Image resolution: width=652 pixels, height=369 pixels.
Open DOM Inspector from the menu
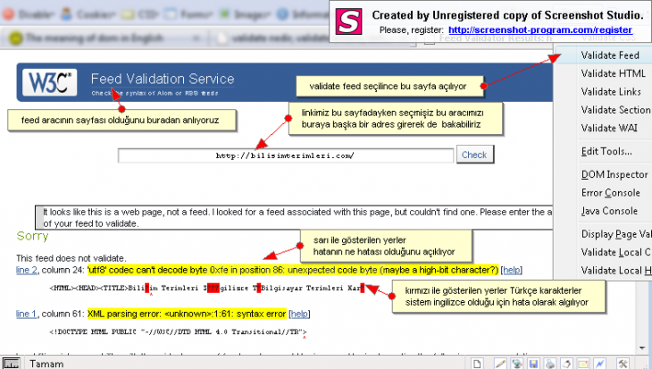click(614, 174)
